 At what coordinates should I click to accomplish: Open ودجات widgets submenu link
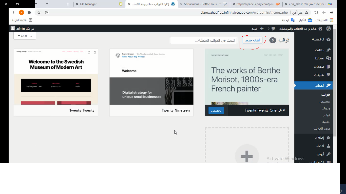click(x=326, y=108)
